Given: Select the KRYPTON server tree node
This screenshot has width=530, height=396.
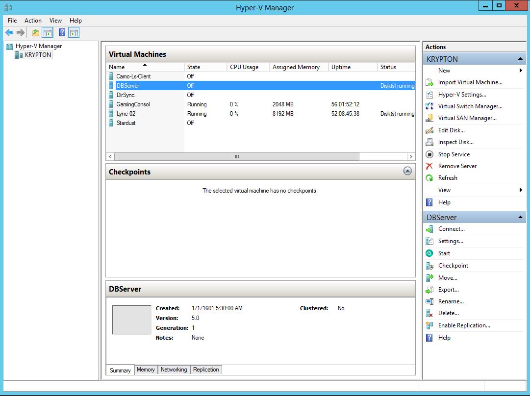Looking at the screenshot, I should coord(38,55).
